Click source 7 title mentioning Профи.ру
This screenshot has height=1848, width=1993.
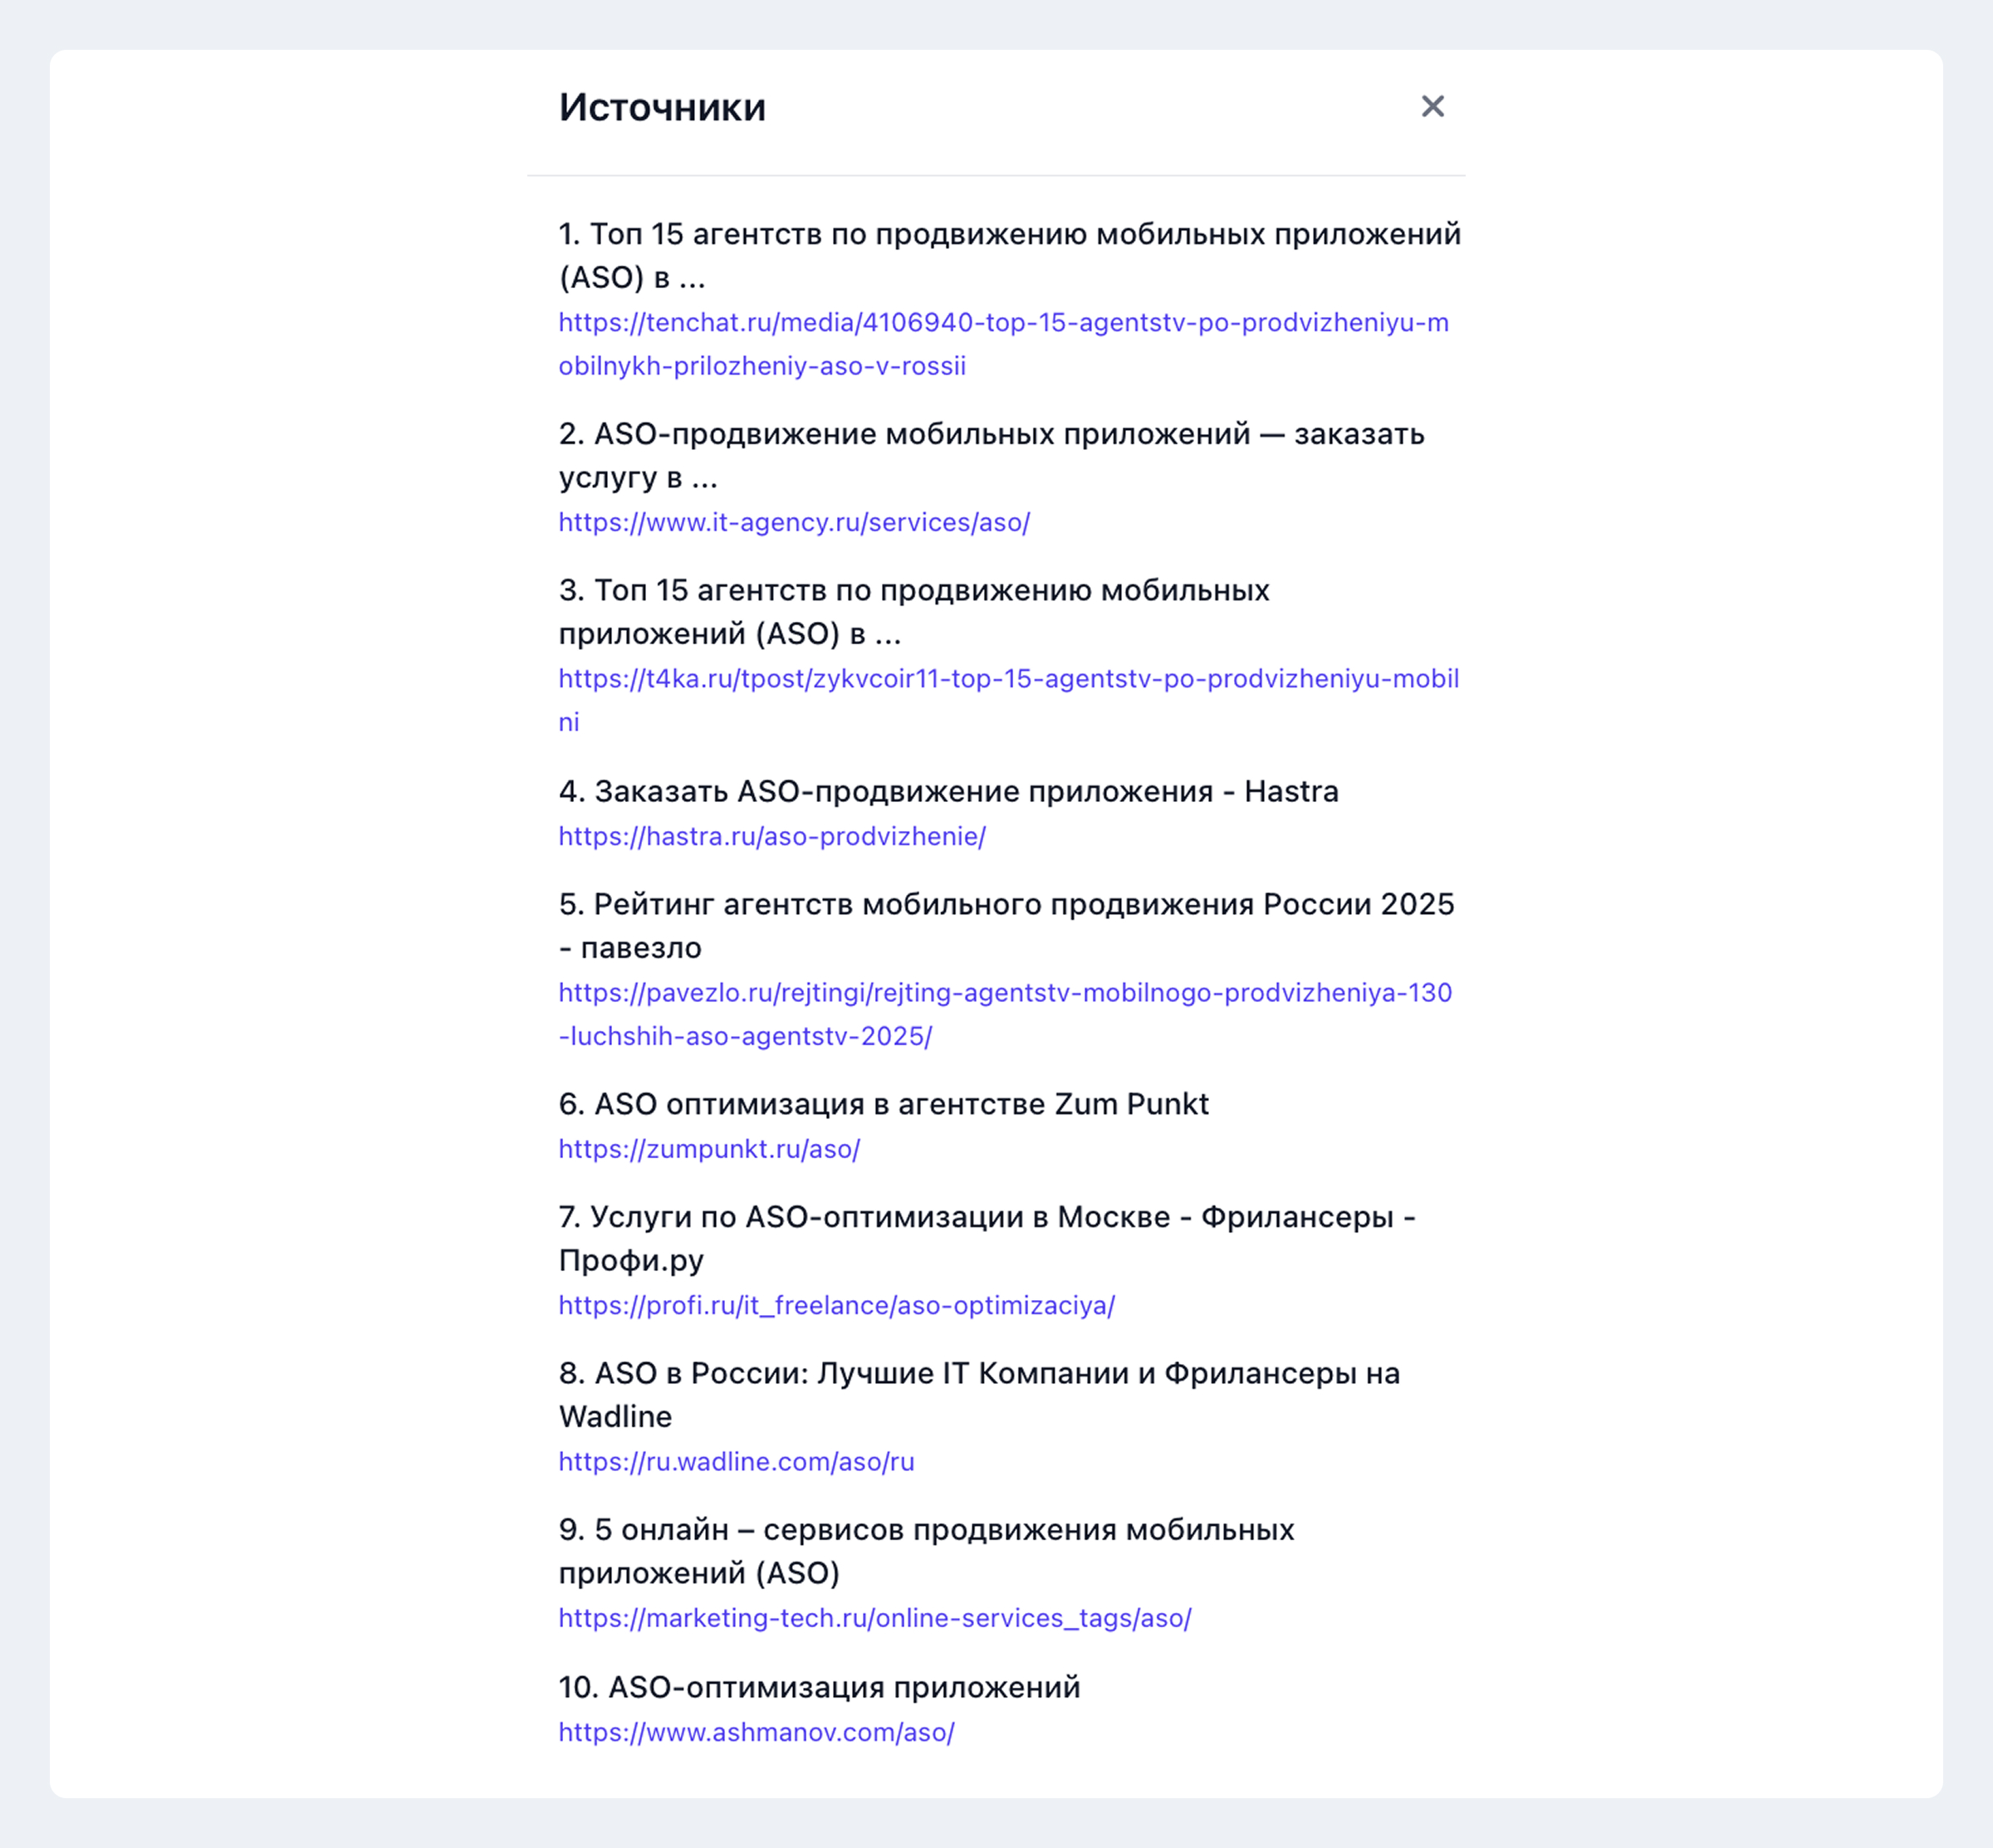click(987, 1238)
